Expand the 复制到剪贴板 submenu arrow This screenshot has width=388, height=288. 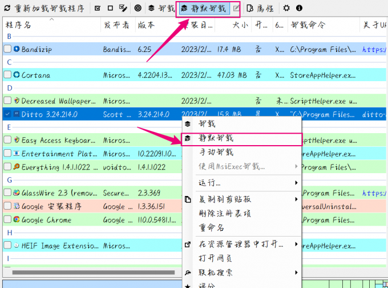296,199
